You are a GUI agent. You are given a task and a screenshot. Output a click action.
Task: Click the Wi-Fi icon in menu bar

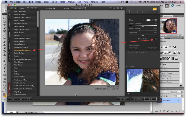point(140,2)
